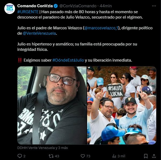This screenshot has height=160, width=161.
Task: Open hashtag #DóndeEstáJulio
Action: (x=68, y=60)
